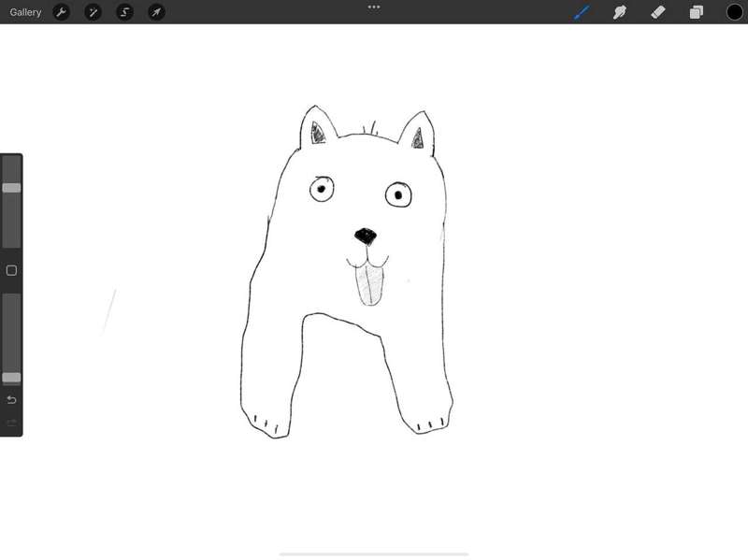Viewport: 748px width, 560px height.
Task: Click the dog's black nose on canvas
Action: click(x=366, y=235)
